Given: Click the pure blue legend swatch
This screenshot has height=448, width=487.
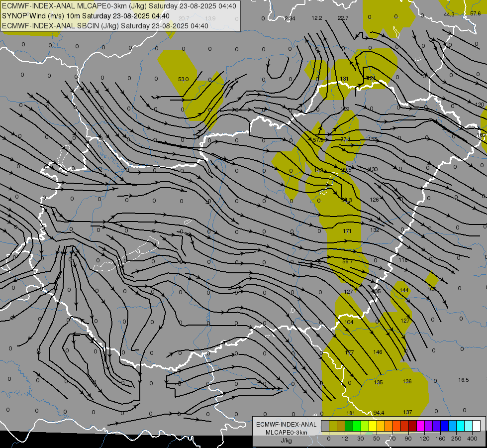Looking at the screenshot, I should point(444,426).
